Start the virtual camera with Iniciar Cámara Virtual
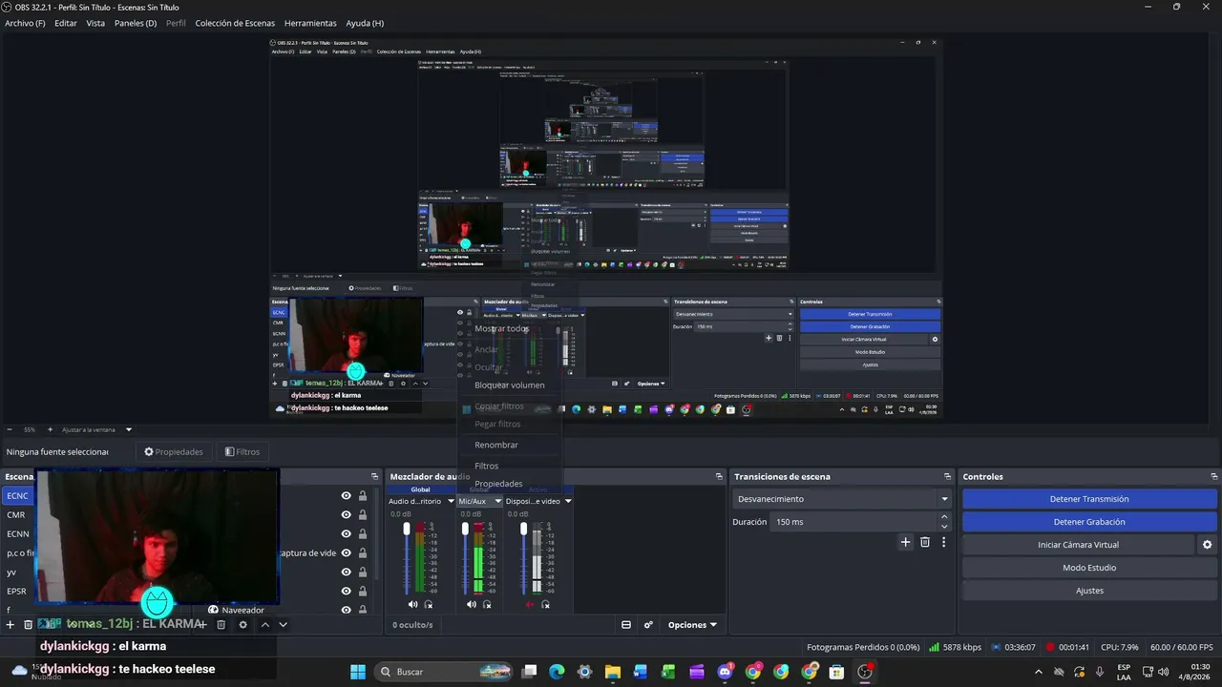The height and width of the screenshot is (687, 1222). [x=1078, y=545]
